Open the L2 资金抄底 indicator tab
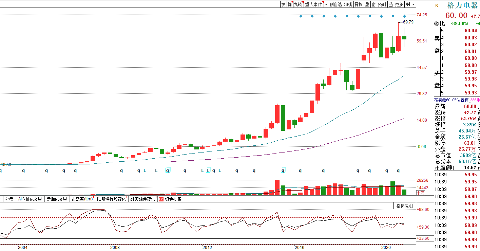The width and height of the screenshot is (480, 251). (170, 199)
